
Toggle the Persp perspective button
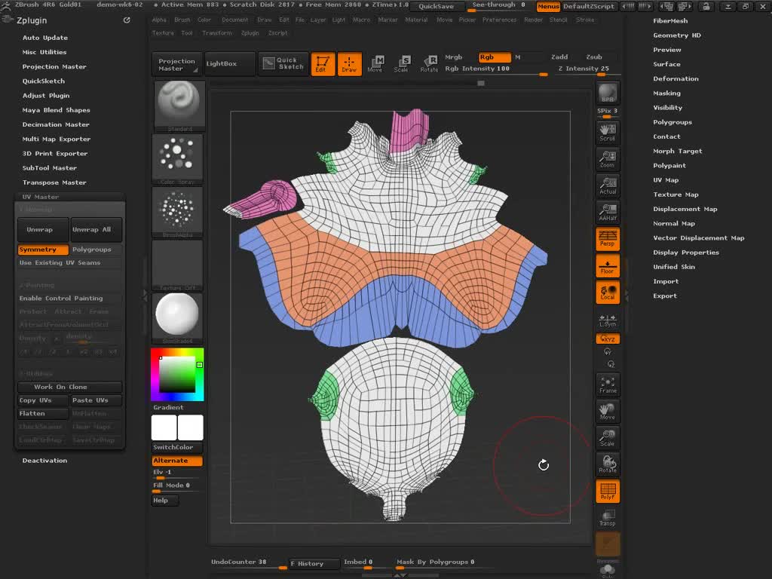608,239
